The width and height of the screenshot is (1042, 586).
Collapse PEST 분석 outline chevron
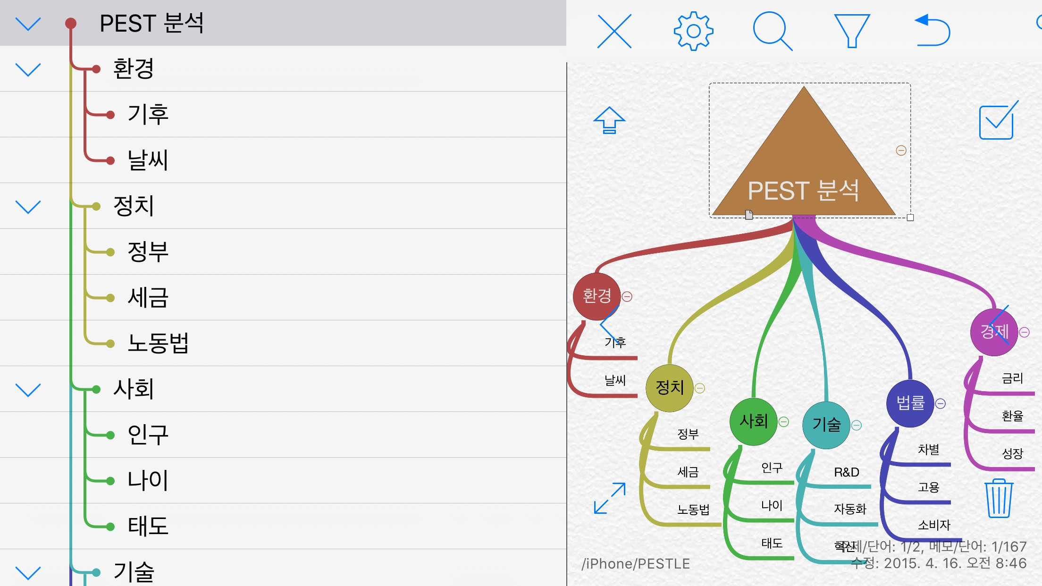28,24
